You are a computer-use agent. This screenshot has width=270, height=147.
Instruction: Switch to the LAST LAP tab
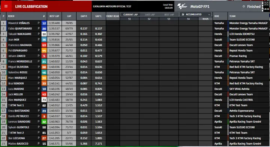(150, 15)
